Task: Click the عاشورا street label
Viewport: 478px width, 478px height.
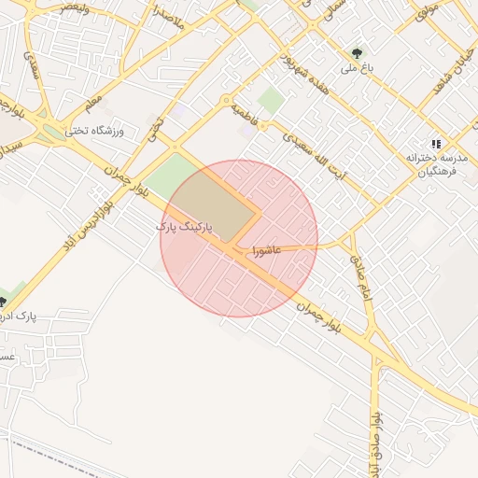Action: tap(267, 250)
